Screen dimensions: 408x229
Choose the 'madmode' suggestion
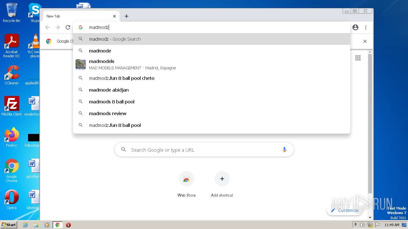(x=212, y=51)
